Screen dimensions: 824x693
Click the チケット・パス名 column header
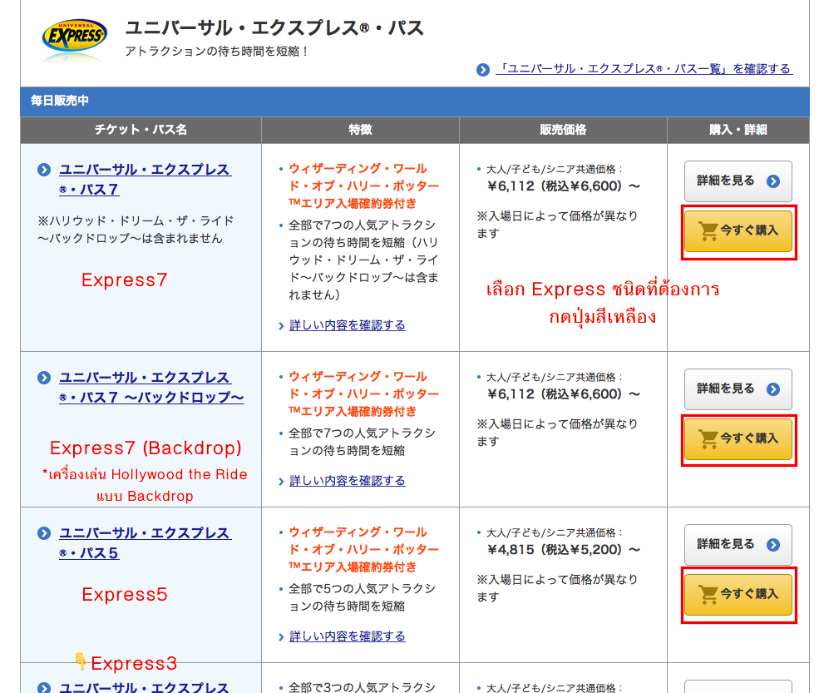[141, 130]
